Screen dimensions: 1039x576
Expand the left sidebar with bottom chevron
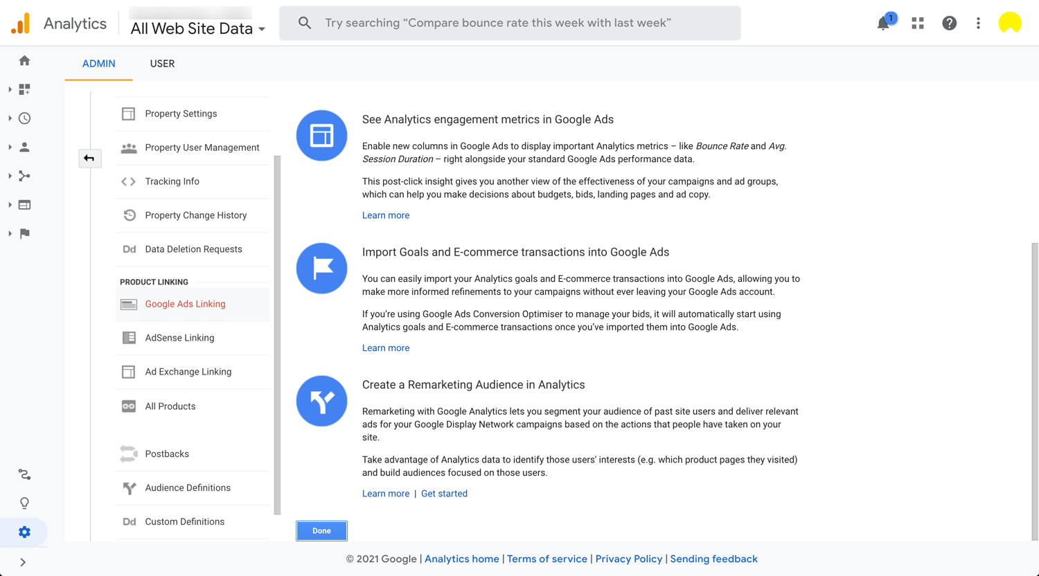23,562
